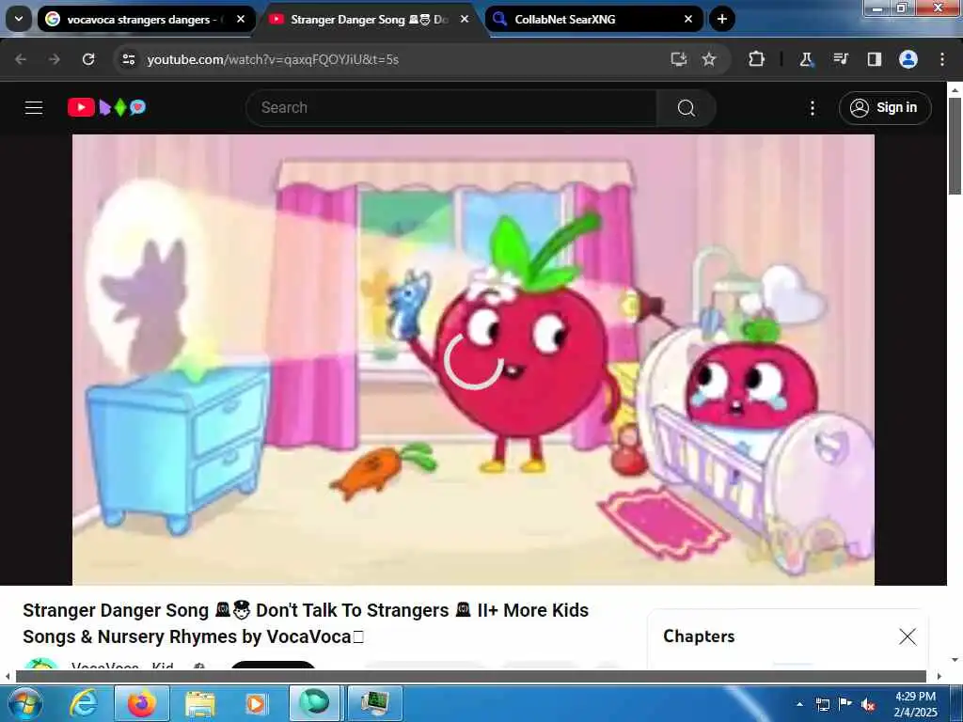Click the page vertical scrollbar thumb
The height and width of the screenshot is (722, 963).
coord(955,146)
